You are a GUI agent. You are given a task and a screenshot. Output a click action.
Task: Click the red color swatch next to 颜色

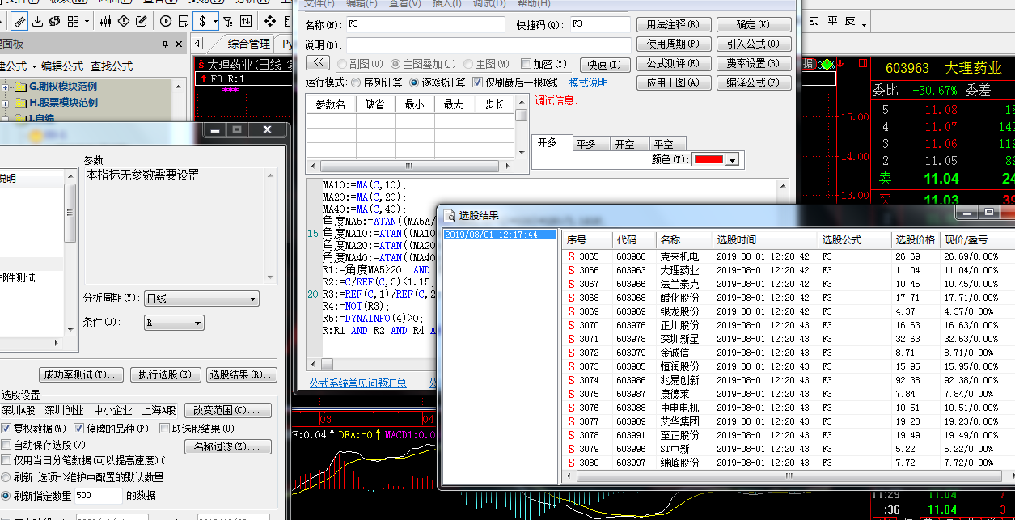point(710,160)
